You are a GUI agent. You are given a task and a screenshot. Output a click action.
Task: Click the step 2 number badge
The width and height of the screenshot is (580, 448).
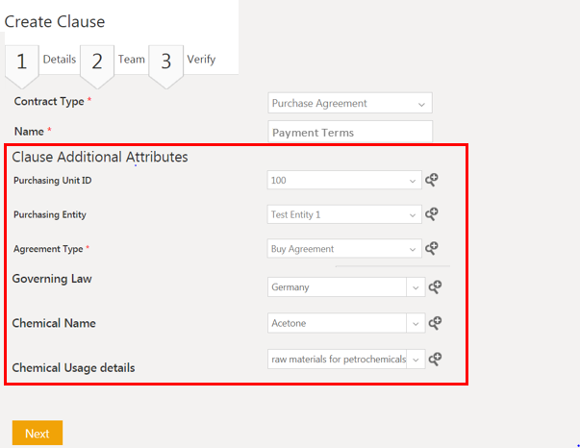97,62
